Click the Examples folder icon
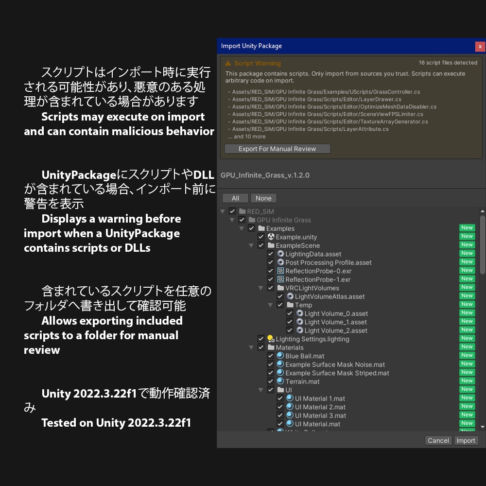Screen dimensions: 486x486 coord(261,228)
